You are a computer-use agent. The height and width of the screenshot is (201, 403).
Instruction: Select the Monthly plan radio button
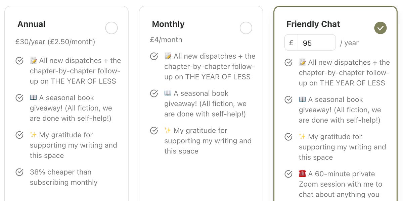246,28
